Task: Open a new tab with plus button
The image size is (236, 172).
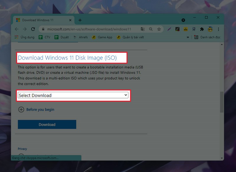Action: [x=80, y=20]
